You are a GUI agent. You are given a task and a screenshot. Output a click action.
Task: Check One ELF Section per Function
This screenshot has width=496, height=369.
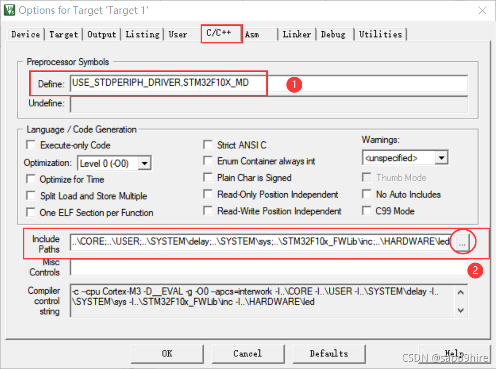[x=31, y=212]
